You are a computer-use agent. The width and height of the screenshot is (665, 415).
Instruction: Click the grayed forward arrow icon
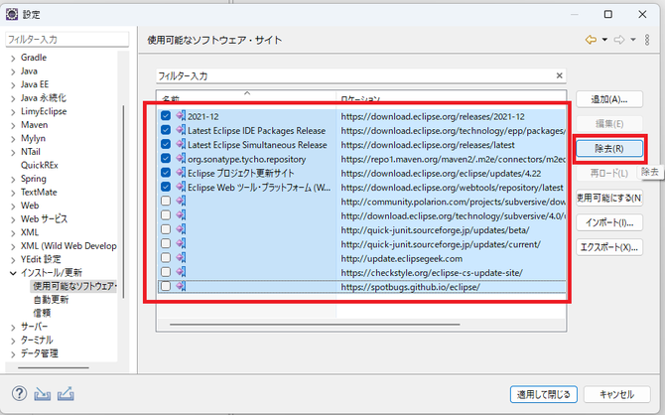tap(619, 40)
